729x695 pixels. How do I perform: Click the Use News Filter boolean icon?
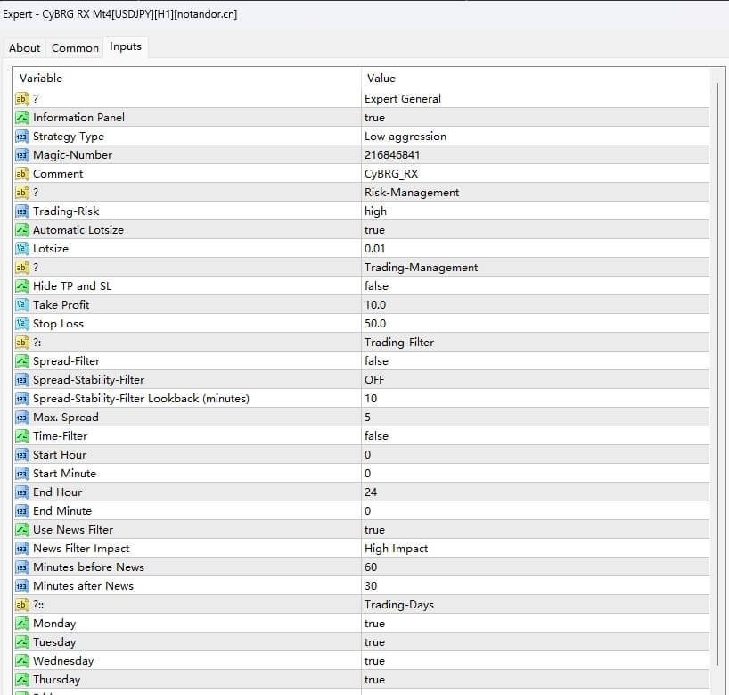point(22,530)
